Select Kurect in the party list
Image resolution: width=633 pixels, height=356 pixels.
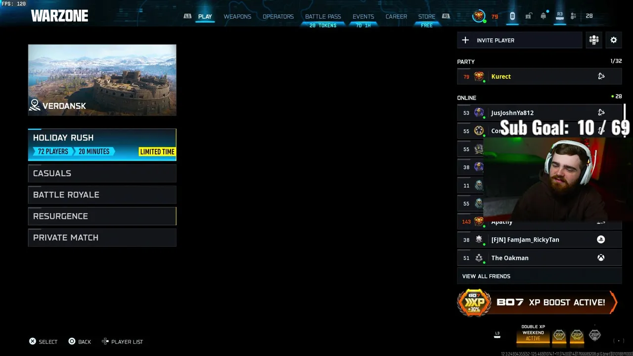coord(540,76)
